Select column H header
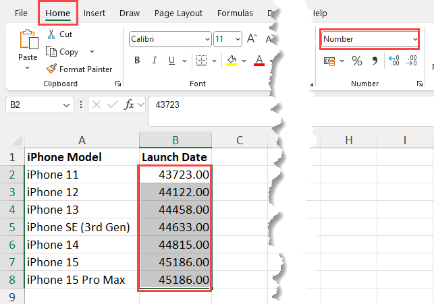Image resolution: width=434 pixels, height=304 pixels. [349, 140]
